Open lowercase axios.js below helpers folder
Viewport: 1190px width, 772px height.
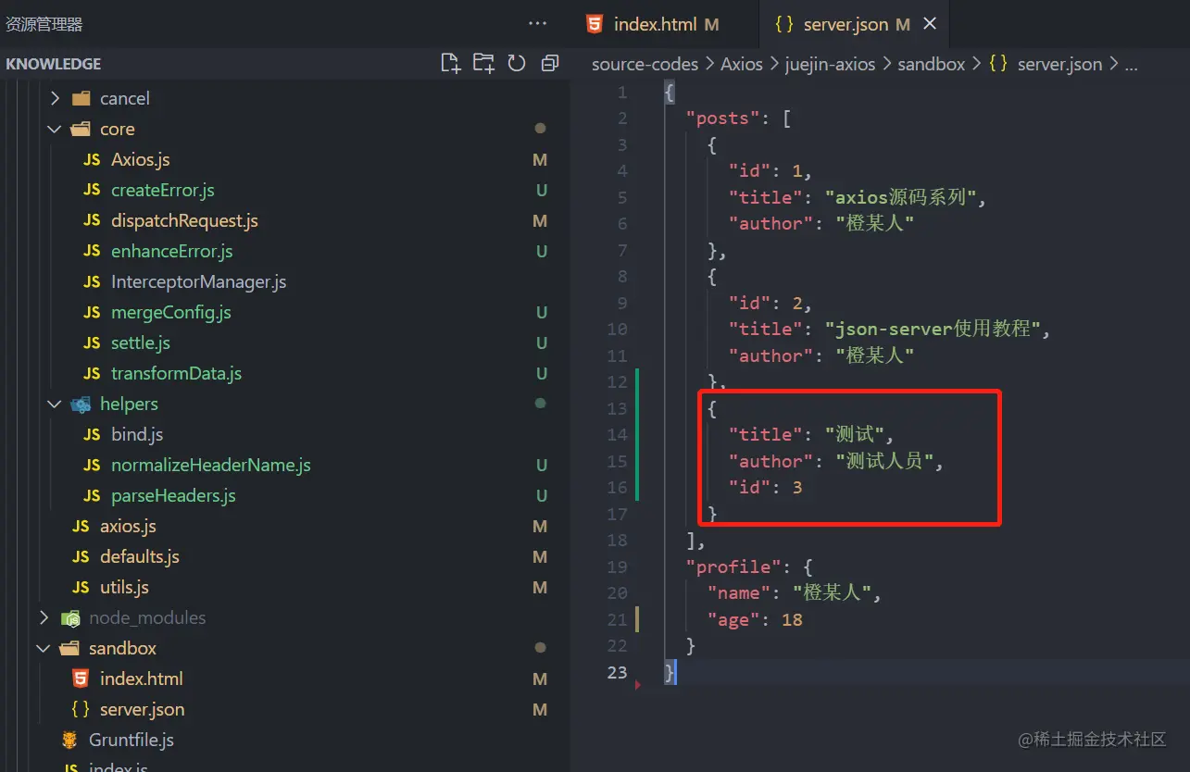[128, 526]
